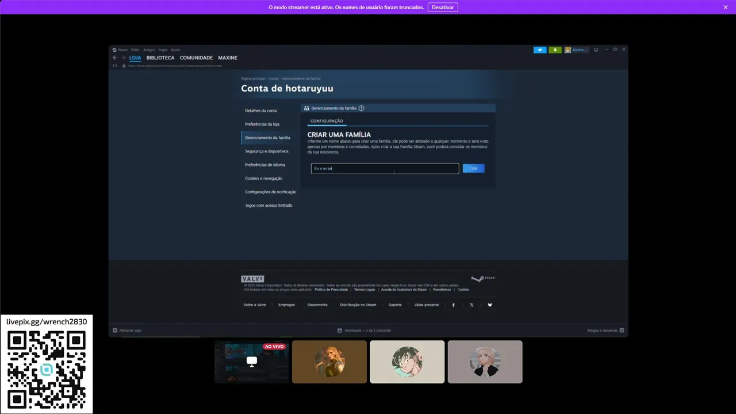Viewport: 736px width, 414px height.
Task: Select the CONFIGURAÇÃO tab
Action: (327, 121)
